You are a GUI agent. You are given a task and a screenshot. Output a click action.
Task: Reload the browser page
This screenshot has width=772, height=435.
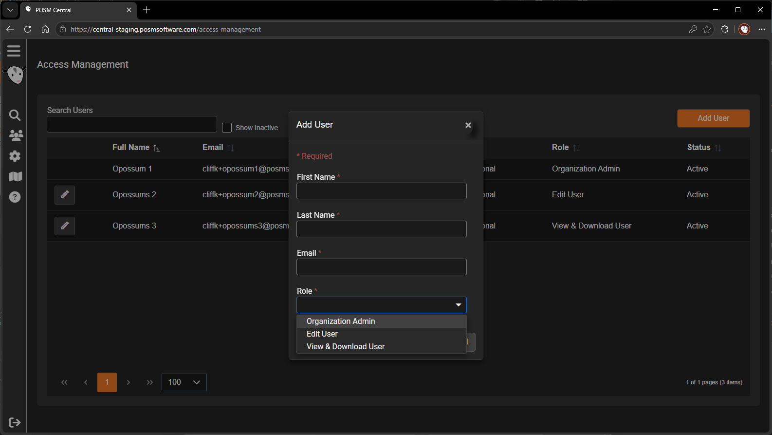(28, 29)
